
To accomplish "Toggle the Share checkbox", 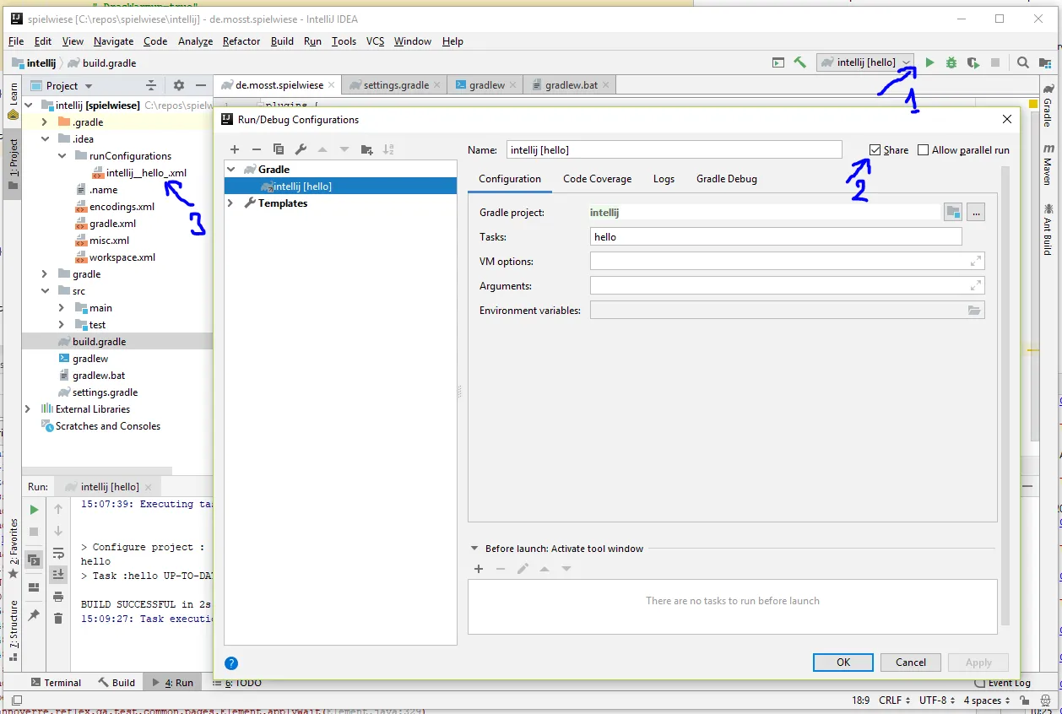I will (875, 150).
